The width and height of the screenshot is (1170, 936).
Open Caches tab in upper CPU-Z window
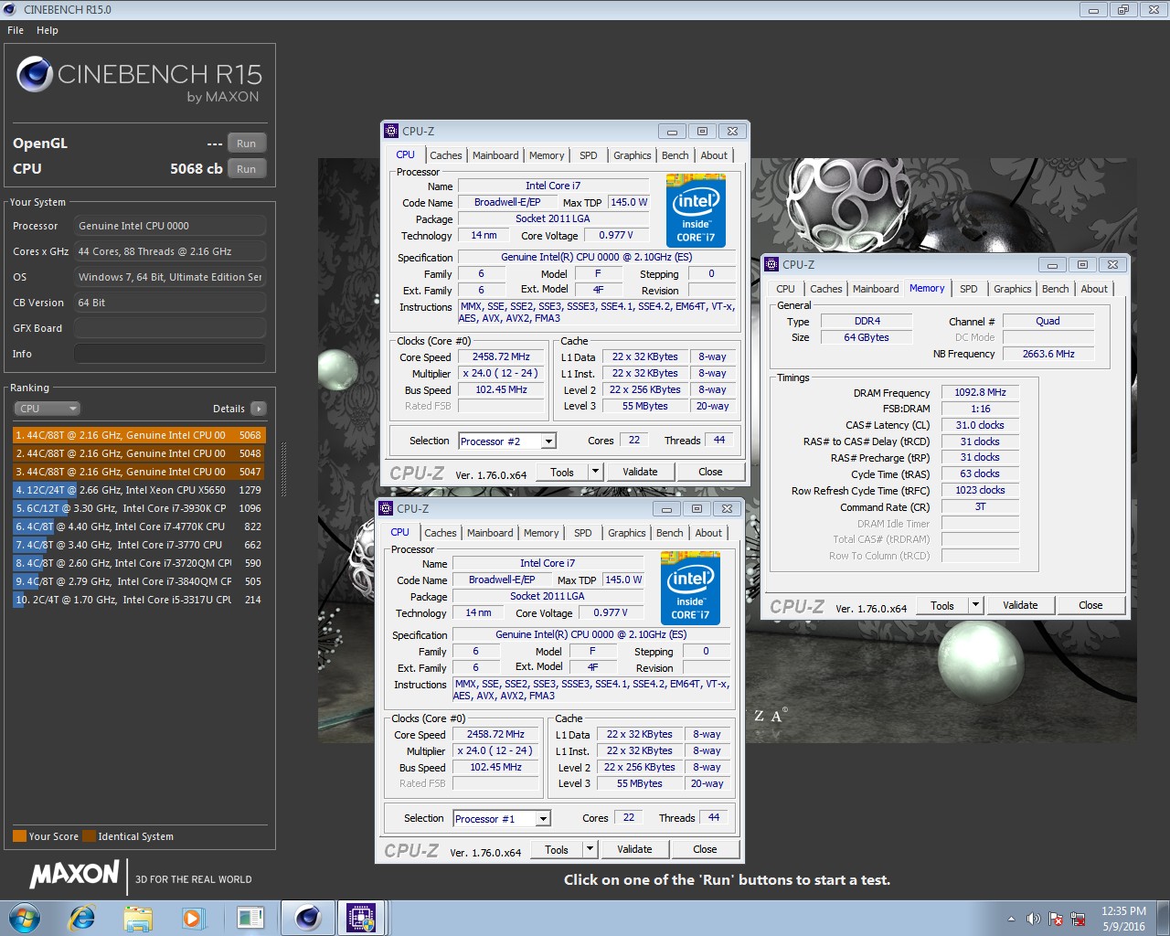point(445,155)
